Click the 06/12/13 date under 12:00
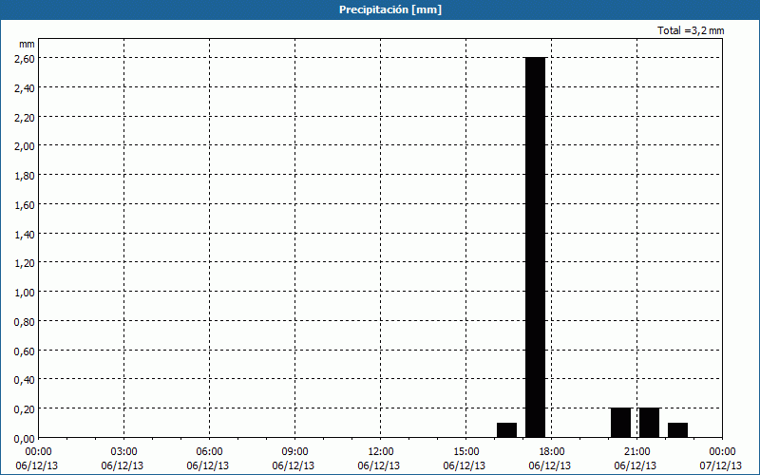 379,465
